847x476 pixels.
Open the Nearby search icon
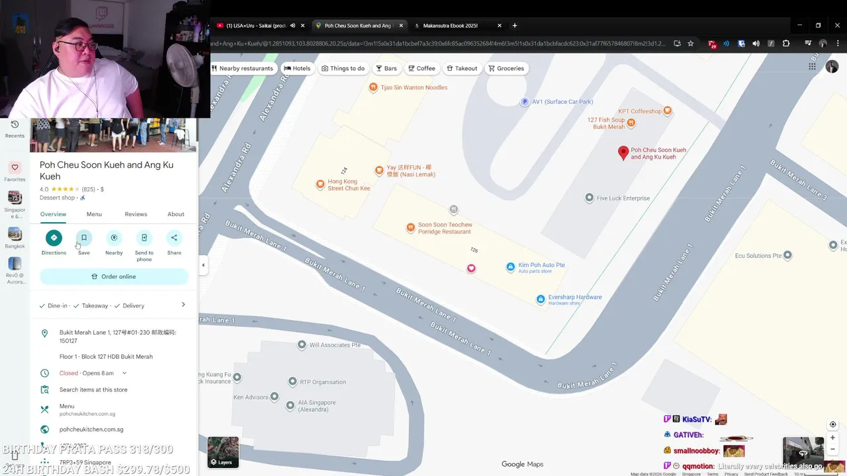[114, 238]
